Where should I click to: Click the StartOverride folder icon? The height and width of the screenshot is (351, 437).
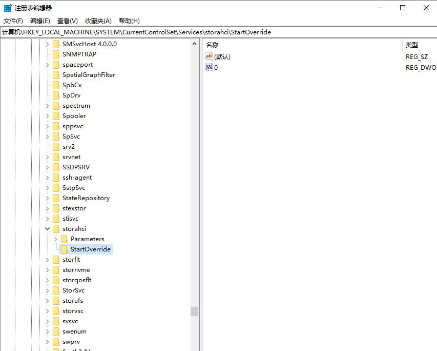[65, 249]
